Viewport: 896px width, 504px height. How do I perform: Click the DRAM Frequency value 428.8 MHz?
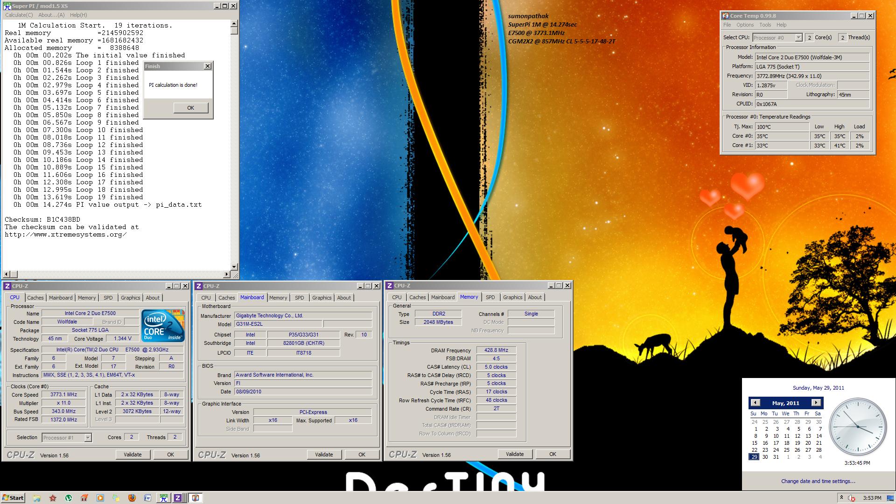click(496, 350)
